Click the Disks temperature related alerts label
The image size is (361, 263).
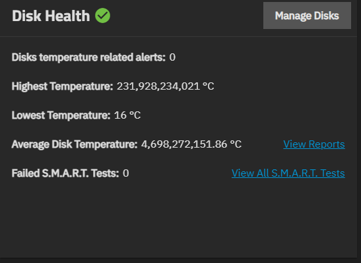(88, 57)
